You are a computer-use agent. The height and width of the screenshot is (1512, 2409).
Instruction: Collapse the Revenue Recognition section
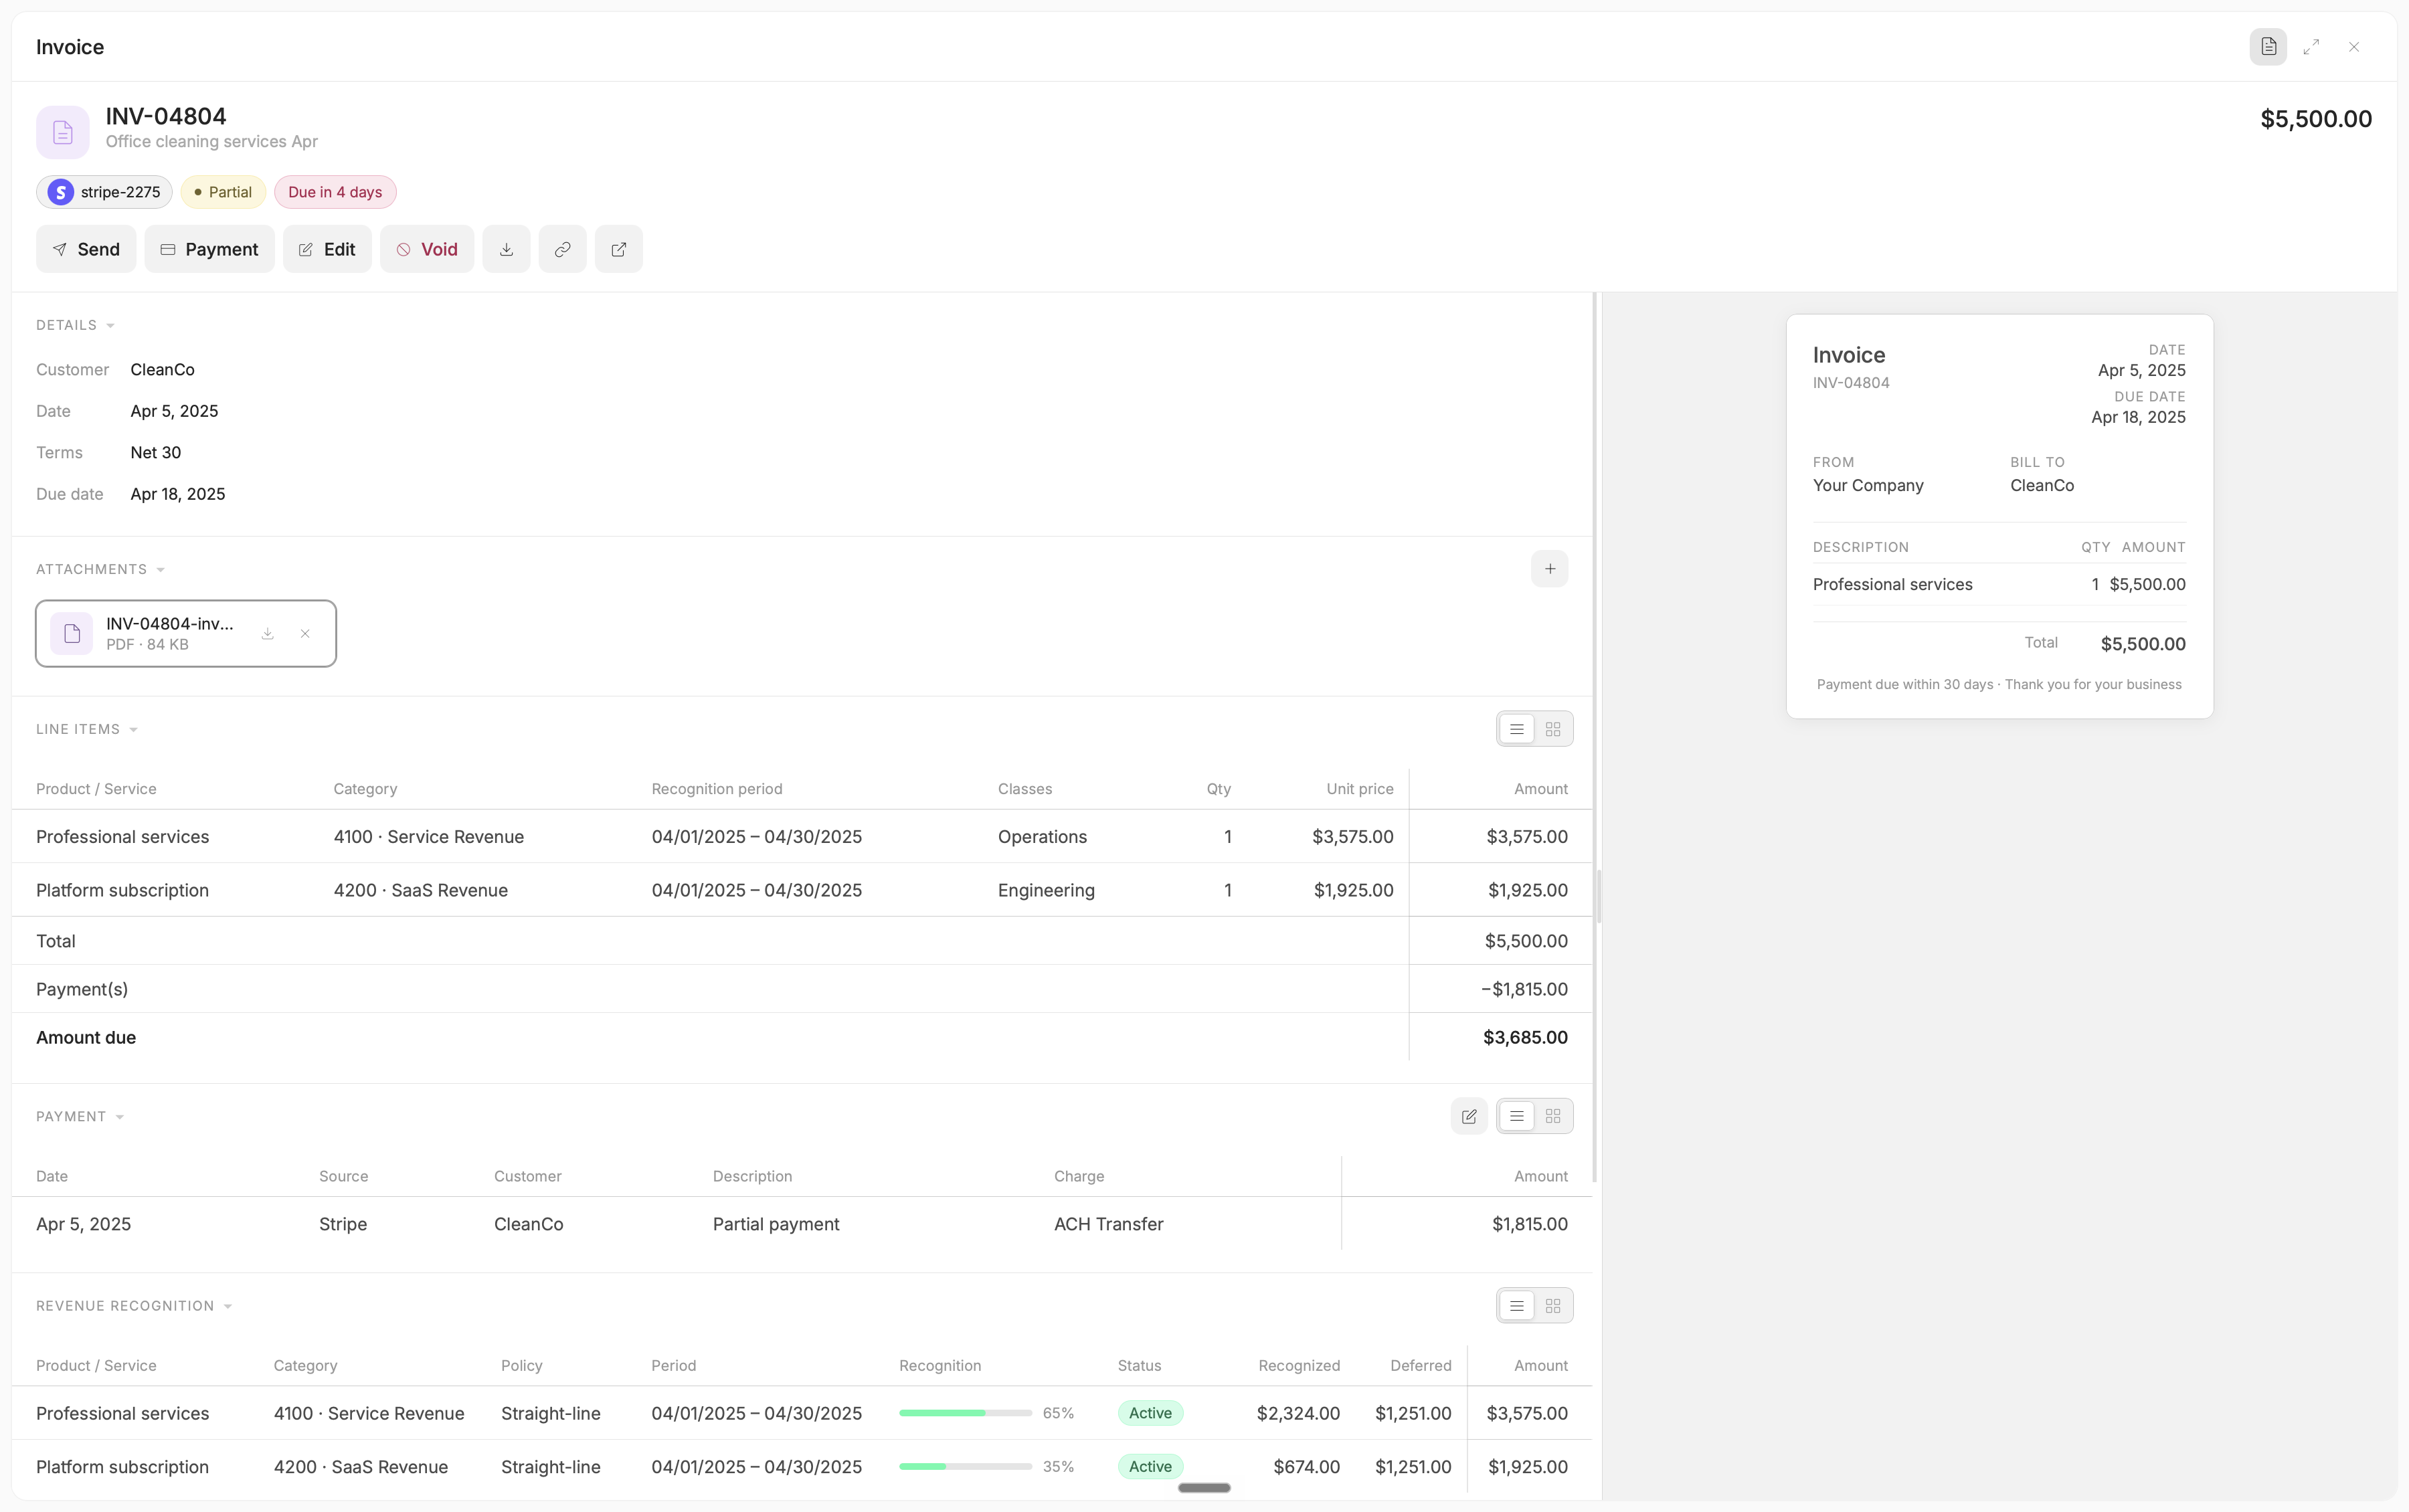coord(134,1306)
